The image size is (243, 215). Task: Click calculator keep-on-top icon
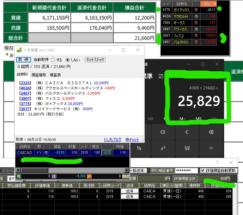[161, 76]
